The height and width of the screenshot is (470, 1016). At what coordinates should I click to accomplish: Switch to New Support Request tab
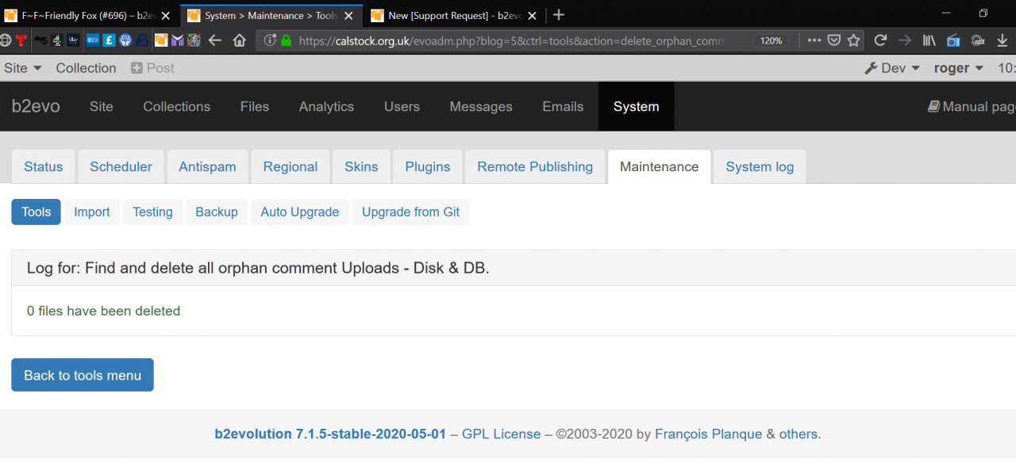(x=455, y=15)
